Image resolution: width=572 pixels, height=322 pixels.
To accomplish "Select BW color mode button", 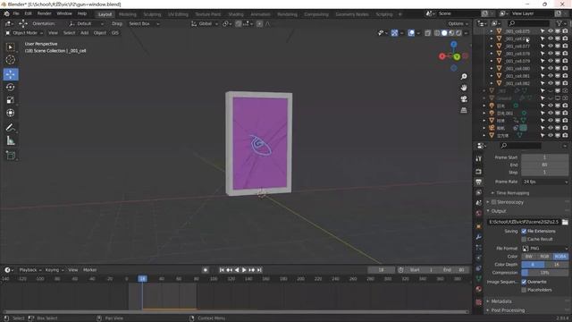I will click(x=529, y=257).
